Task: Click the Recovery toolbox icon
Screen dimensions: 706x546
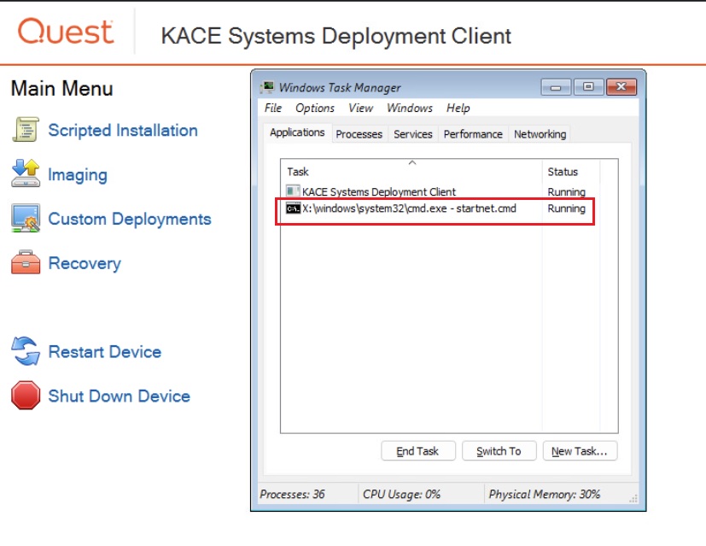Action: tap(26, 262)
